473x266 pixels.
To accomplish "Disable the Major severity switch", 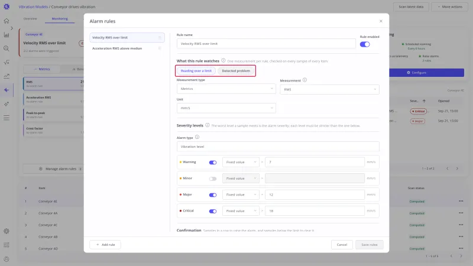I will click(213, 195).
